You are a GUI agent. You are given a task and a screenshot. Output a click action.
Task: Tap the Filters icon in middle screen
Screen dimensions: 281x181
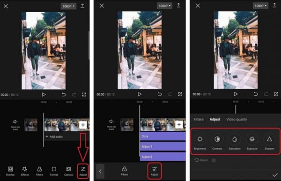pos(124,171)
